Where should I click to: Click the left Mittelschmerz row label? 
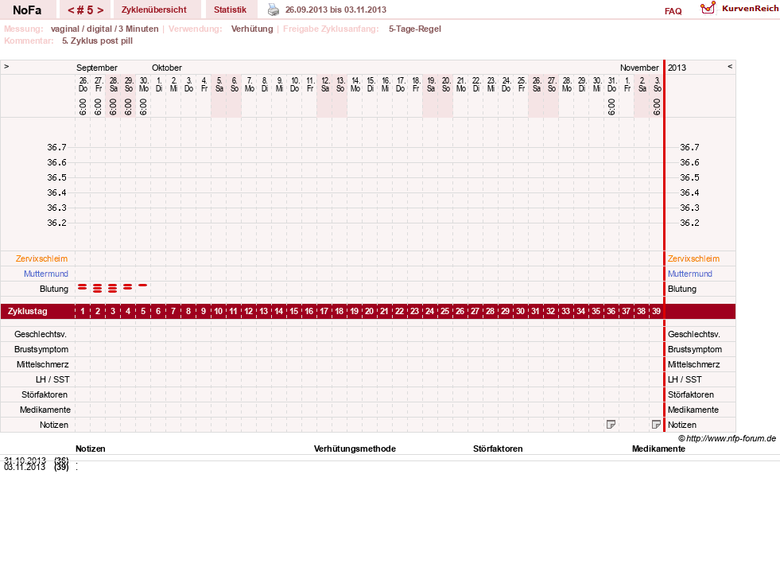pyautogui.click(x=43, y=364)
